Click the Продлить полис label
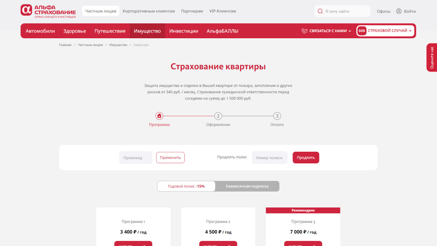This screenshot has width=437, height=246. (x=232, y=157)
